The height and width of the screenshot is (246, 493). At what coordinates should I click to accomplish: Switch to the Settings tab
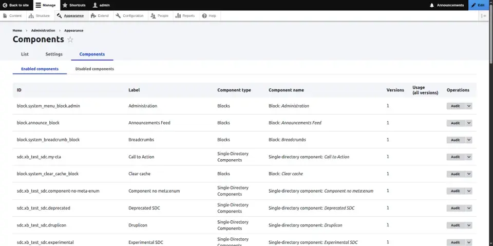pos(54,54)
